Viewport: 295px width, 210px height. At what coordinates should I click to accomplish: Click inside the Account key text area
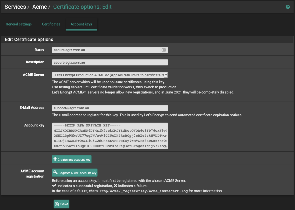[x=110, y=136]
